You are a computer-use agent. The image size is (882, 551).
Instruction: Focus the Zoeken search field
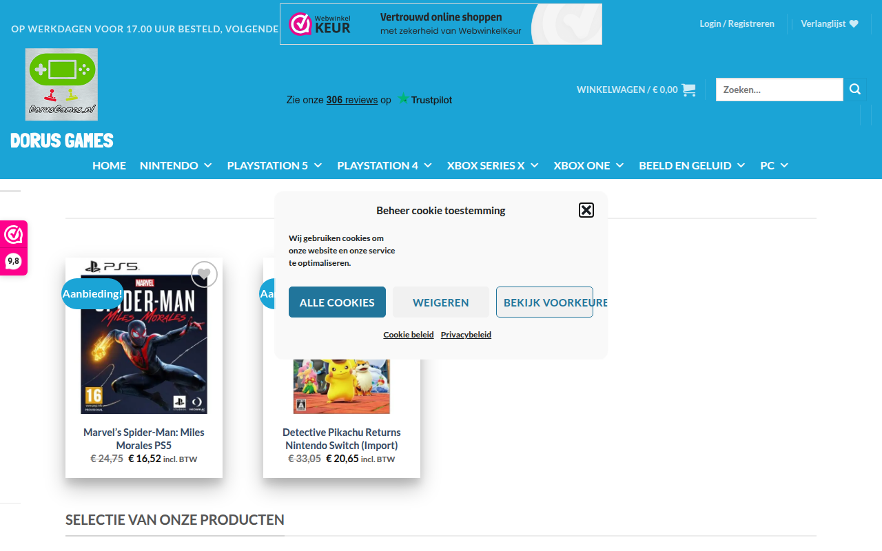(x=779, y=90)
